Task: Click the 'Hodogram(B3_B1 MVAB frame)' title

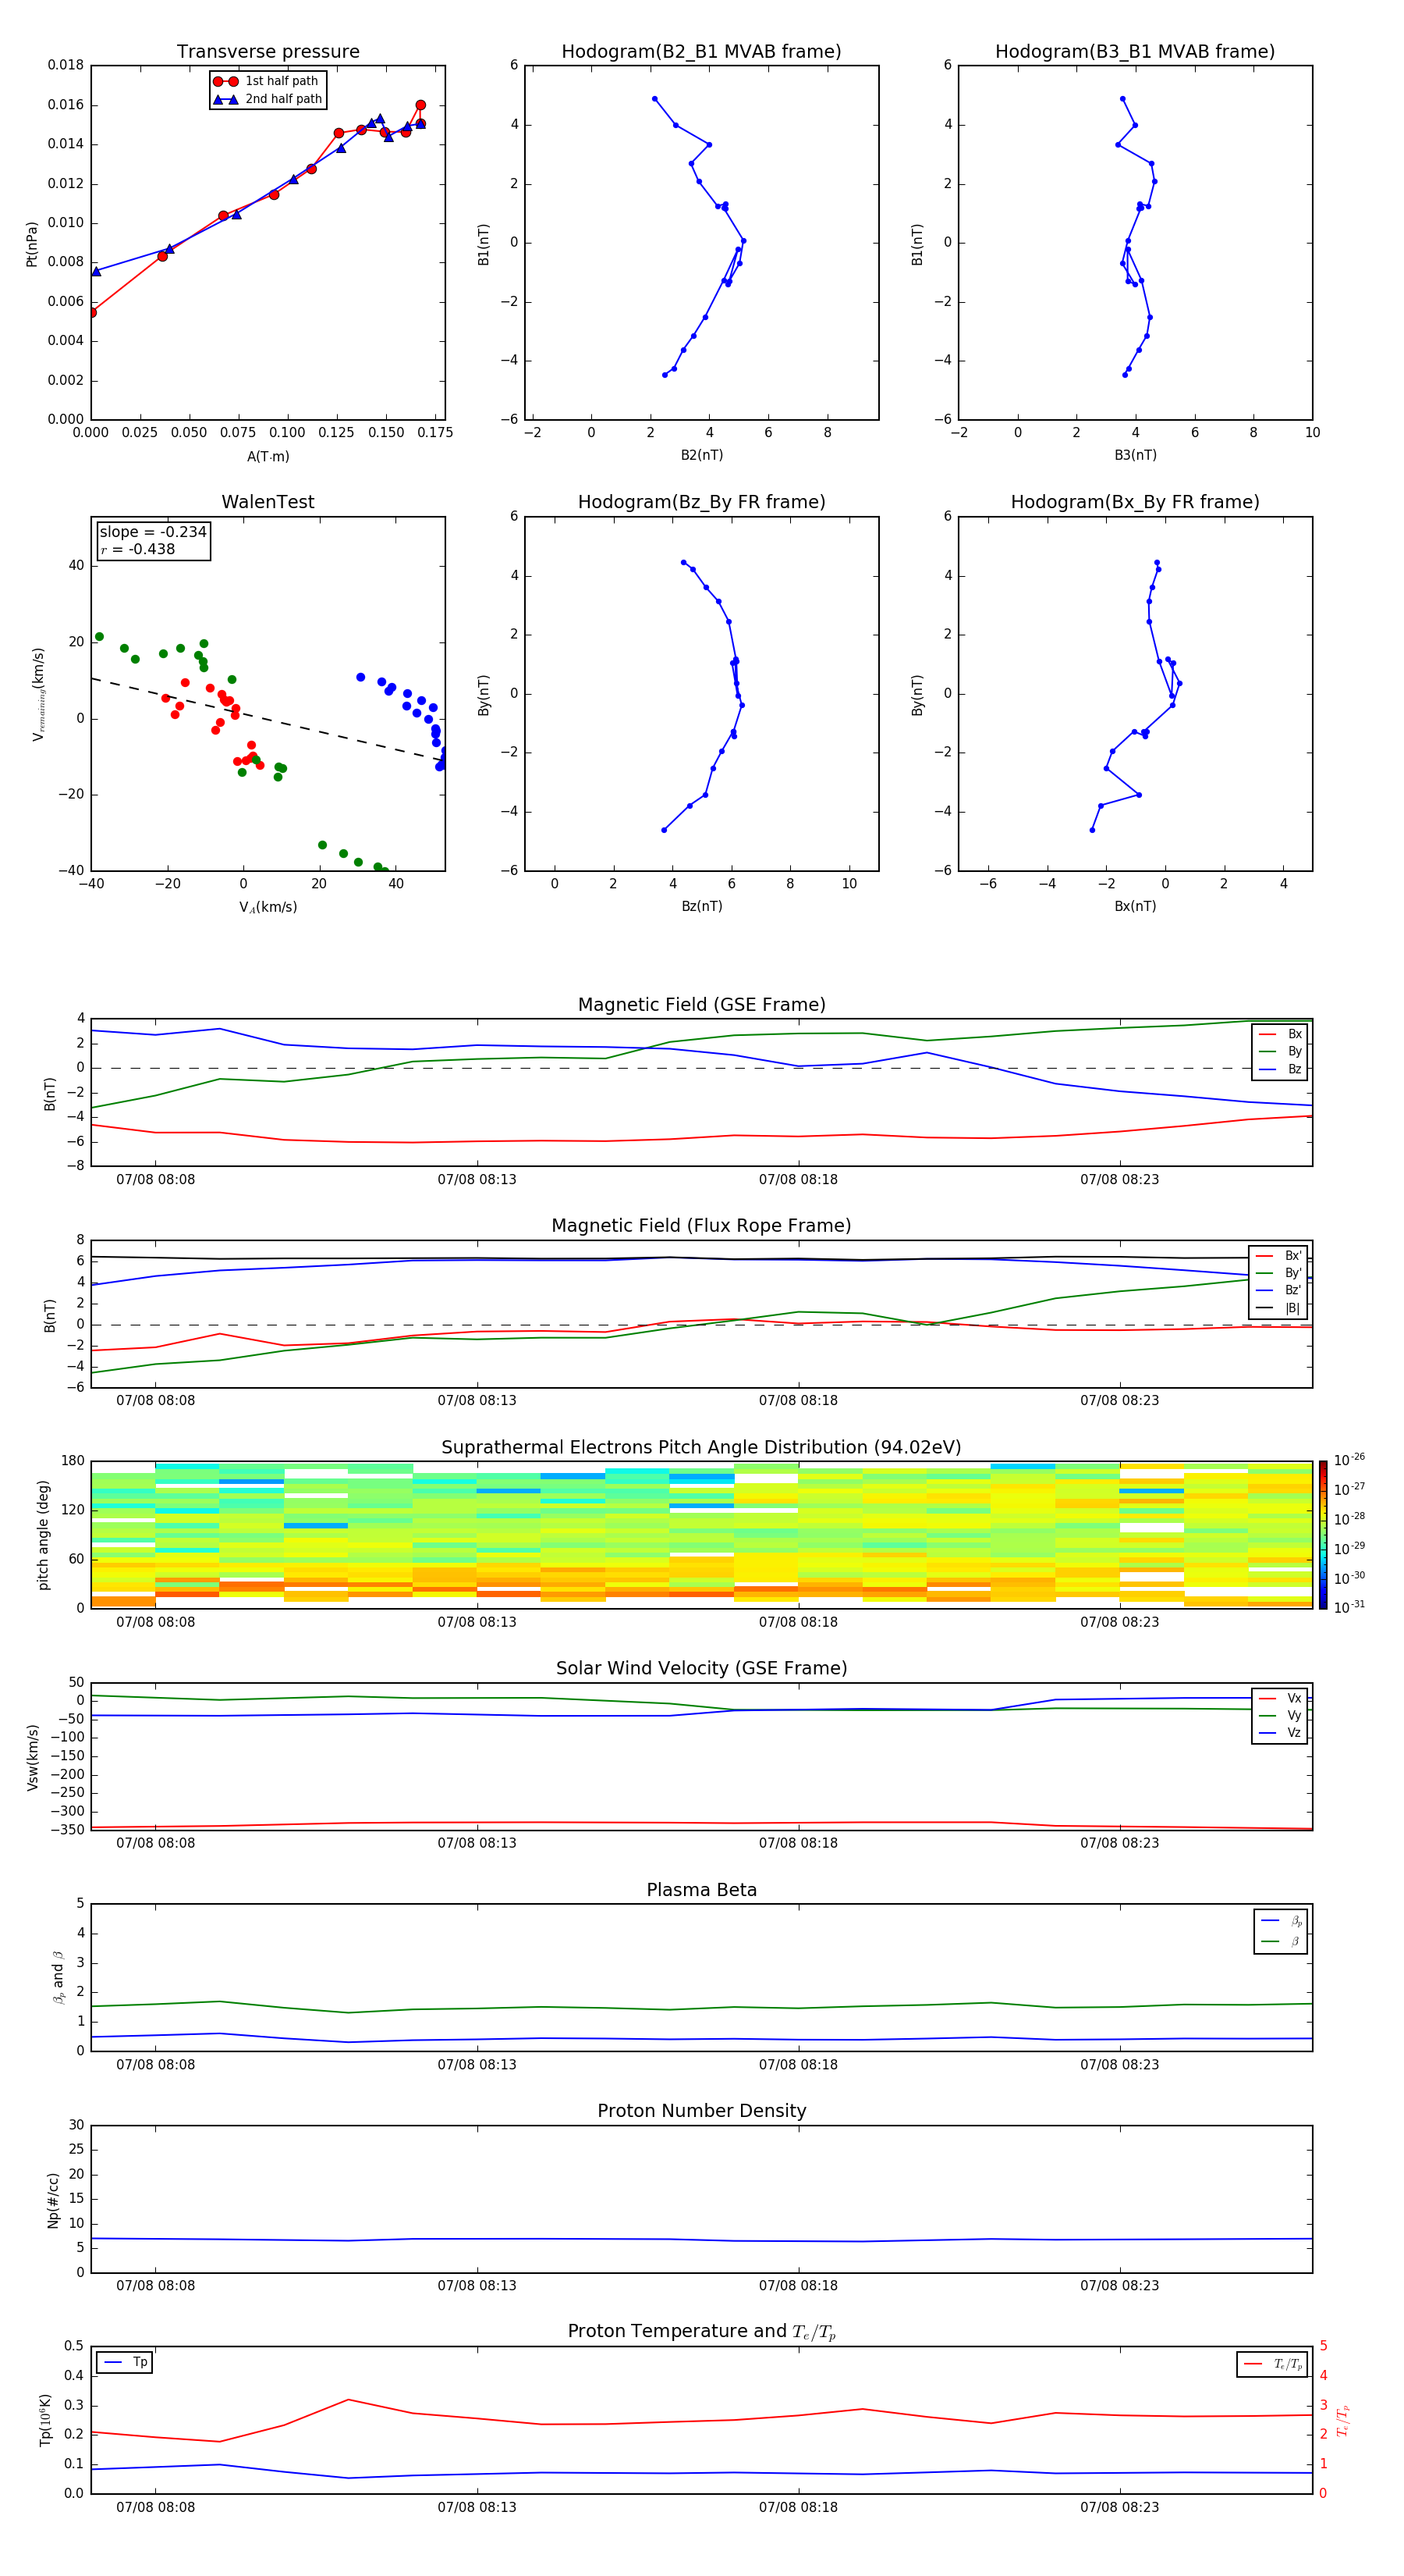Action: (x=1135, y=52)
